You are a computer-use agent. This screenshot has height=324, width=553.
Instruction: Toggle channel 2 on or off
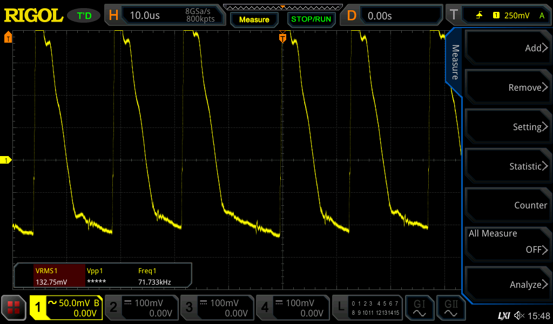113,308
